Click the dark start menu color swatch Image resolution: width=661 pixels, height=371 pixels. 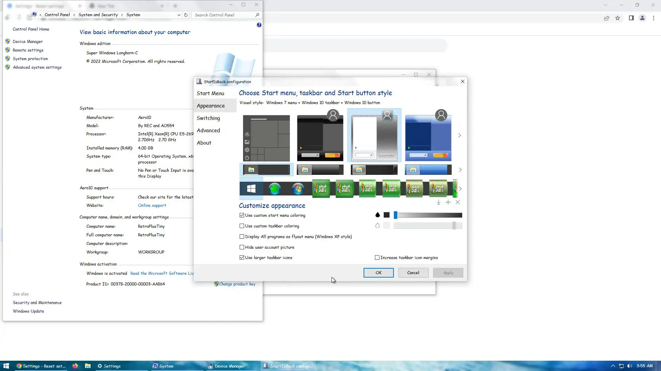(x=387, y=215)
